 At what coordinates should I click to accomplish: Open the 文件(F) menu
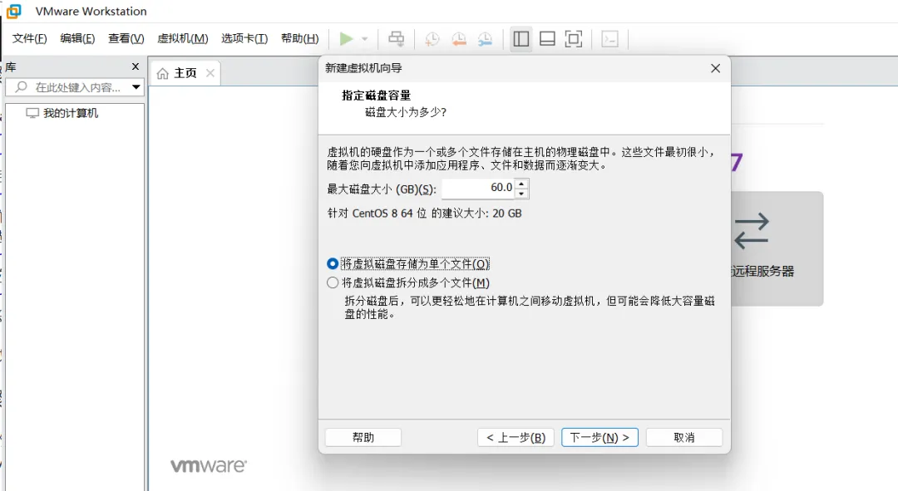[30, 38]
